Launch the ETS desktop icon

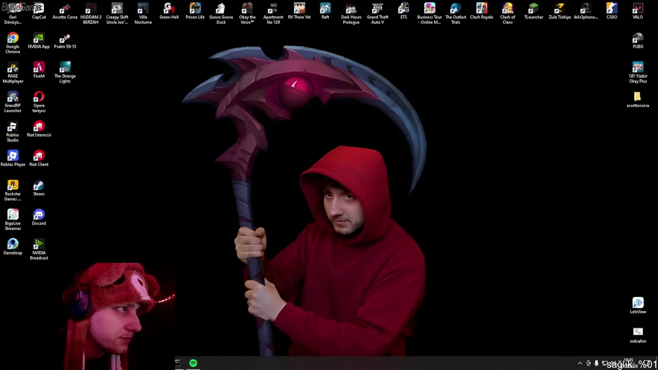[404, 12]
